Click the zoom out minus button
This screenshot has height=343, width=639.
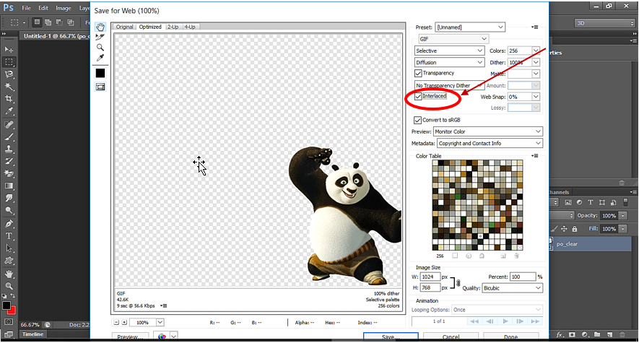pos(116,323)
